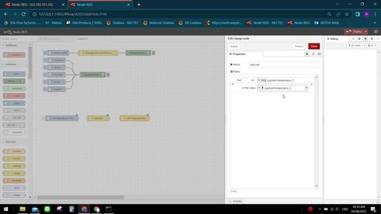The image size is (381, 214).
Task: Select the inject node in palette
Action: [14, 74]
